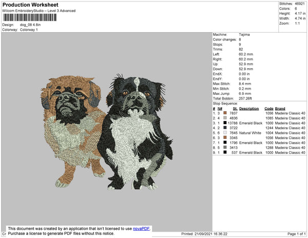This screenshot has width=308, height=238.
Task: Click the Colors value 6
Action: pyautogui.click(x=296, y=9)
